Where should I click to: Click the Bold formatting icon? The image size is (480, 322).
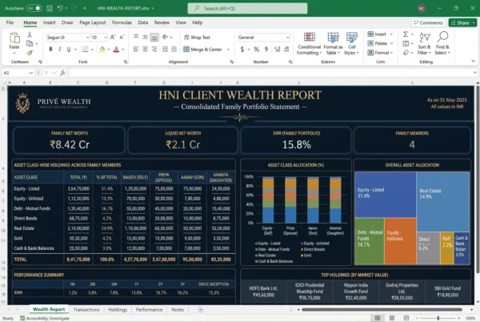click(51, 49)
